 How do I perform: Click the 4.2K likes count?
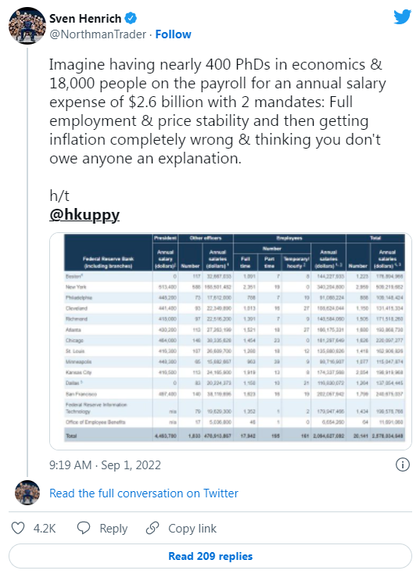[45, 528]
